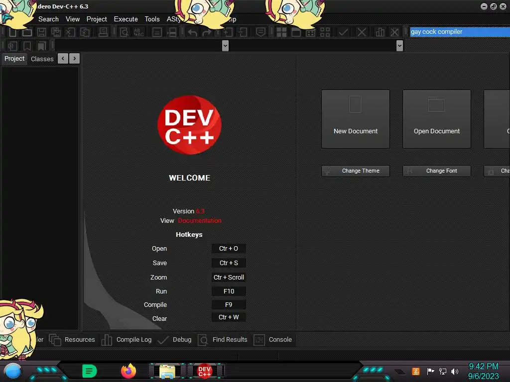Image resolution: width=510 pixels, height=382 pixels.
Task: Click the Save All toolbar icon
Action: [56, 32]
